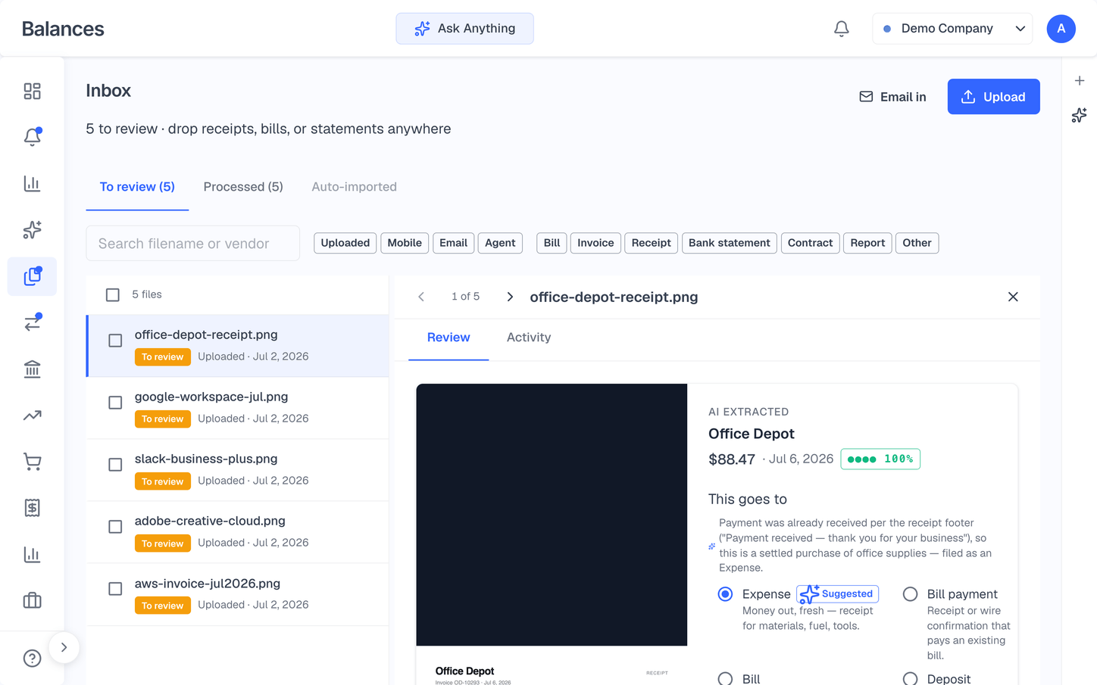Open the help question mark icon

(x=32, y=658)
